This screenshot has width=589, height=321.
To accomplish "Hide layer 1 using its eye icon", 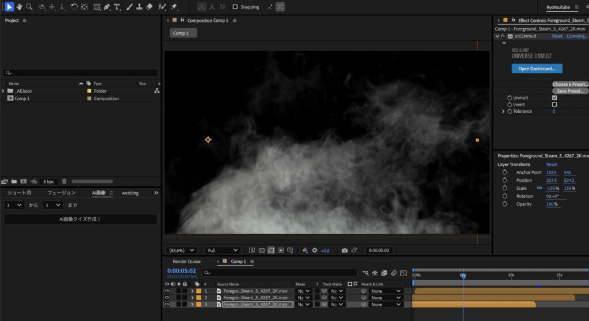I will click(x=167, y=291).
